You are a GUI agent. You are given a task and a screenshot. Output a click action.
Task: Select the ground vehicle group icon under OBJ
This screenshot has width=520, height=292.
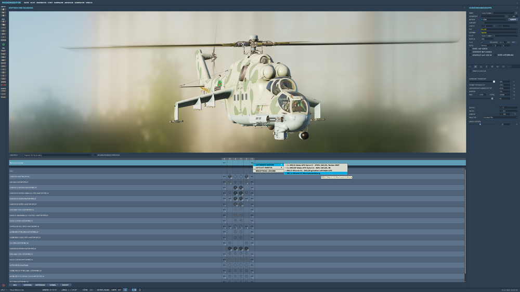[3, 60]
